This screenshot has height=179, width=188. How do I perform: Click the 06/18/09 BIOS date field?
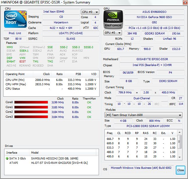tap(128, 72)
